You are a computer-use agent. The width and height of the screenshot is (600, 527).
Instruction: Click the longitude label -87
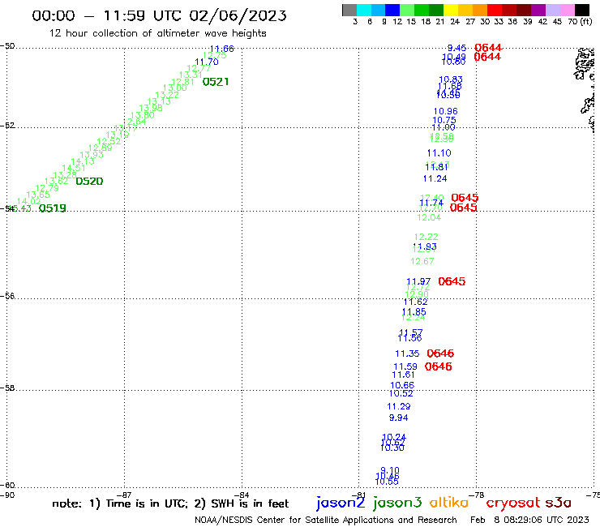pyautogui.click(x=124, y=495)
